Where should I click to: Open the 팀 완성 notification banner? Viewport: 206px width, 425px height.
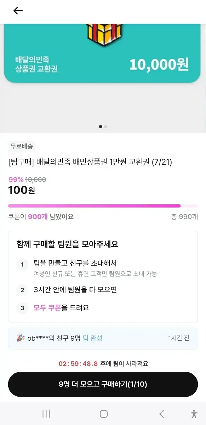(103, 338)
